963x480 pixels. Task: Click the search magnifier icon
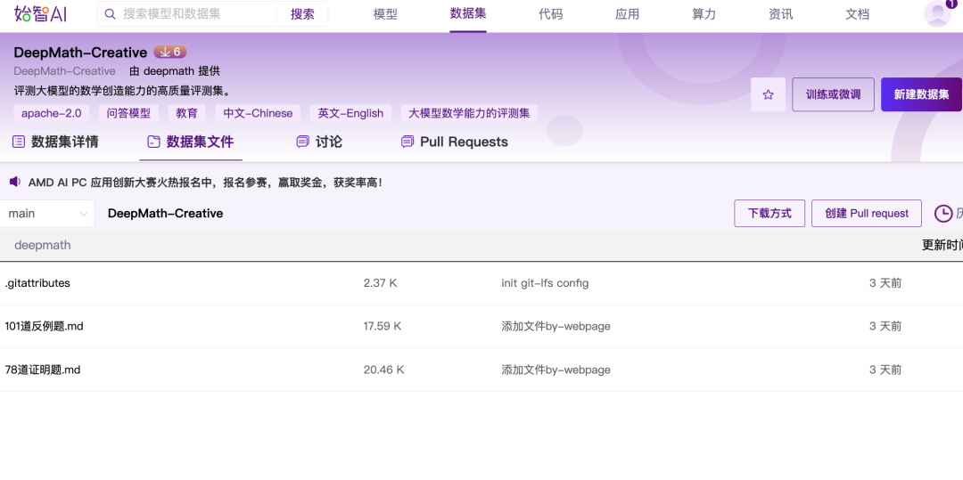tap(111, 14)
